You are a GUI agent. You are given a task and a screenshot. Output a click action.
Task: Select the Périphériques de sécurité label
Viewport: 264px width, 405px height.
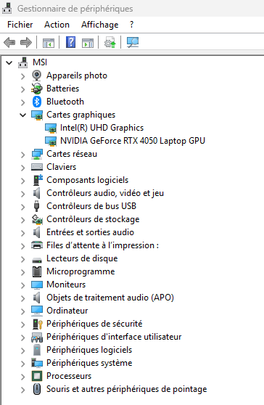pos(94,324)
